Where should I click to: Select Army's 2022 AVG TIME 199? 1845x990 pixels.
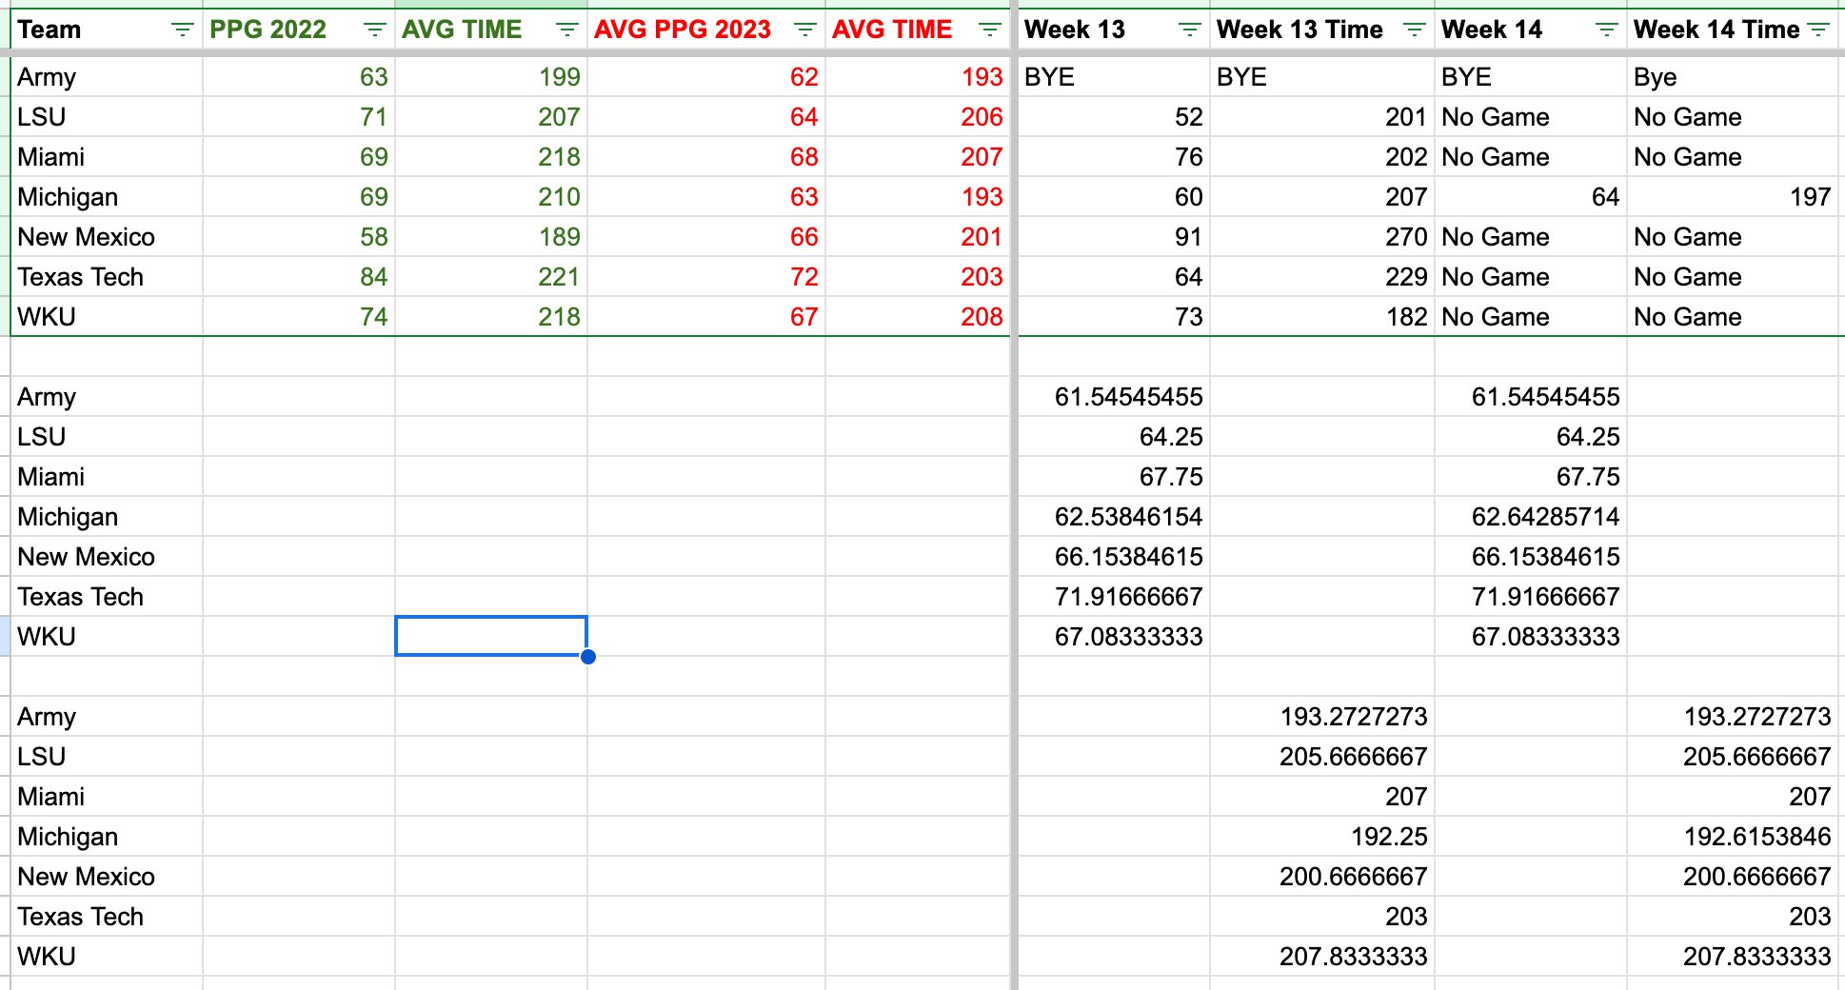[x=491, y=77]
